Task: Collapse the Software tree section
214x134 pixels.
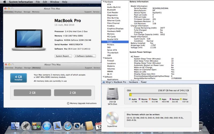Action: click(104, 77)
